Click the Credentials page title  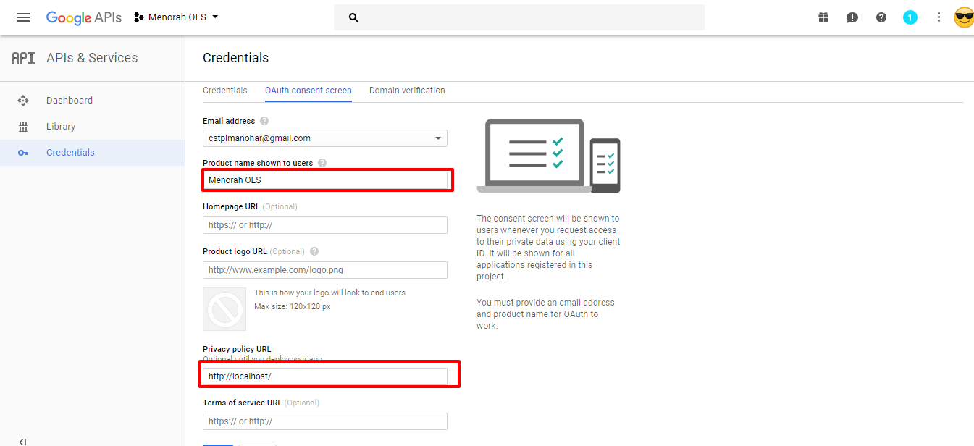[x=235, y=58]
